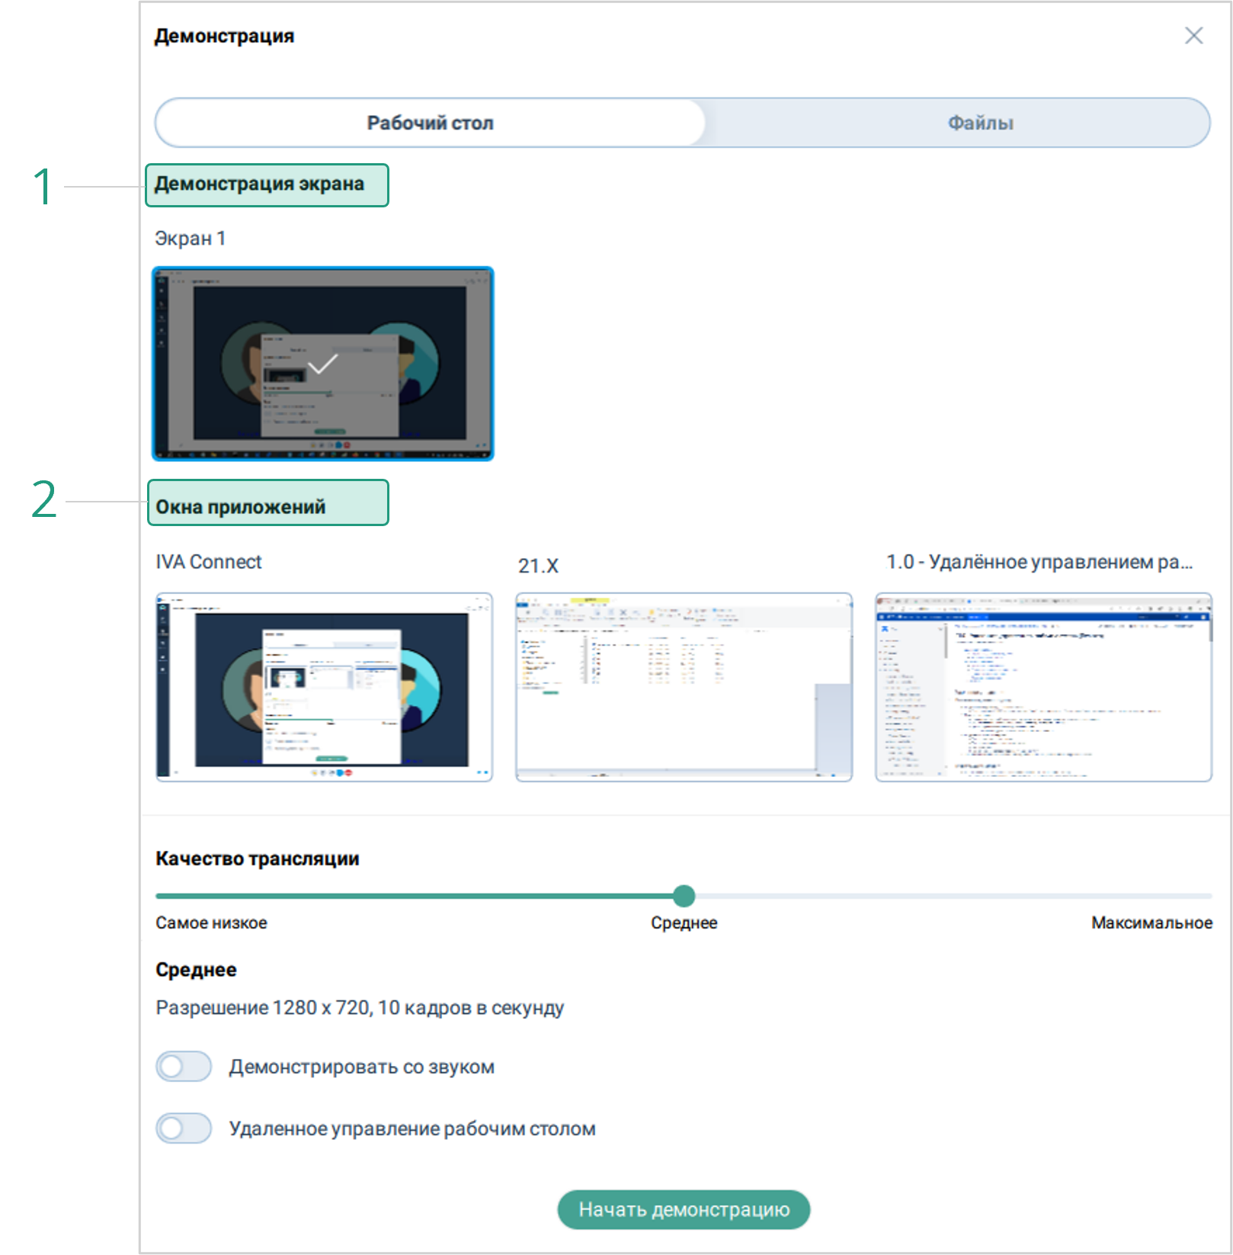Screen dimensions: 1233x1255
Task: Click the Демонстрировать со звуком label text
Action: (x=361, y=1067)
